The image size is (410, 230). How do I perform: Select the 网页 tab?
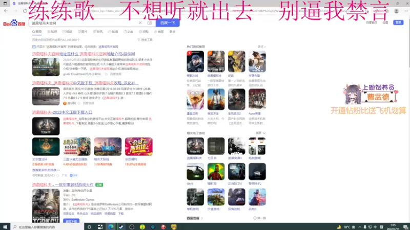click(37, 32)
